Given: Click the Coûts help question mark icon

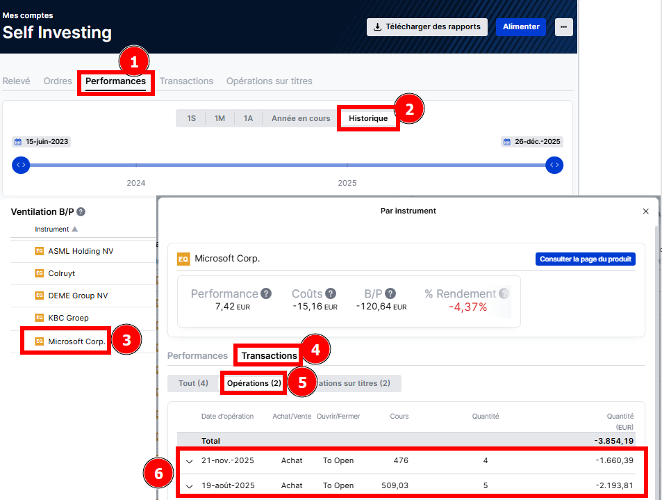Looking at the screenshot, I should (331, 294).
